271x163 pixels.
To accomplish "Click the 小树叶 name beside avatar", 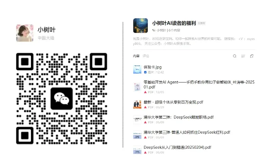I will coord(46,30).
